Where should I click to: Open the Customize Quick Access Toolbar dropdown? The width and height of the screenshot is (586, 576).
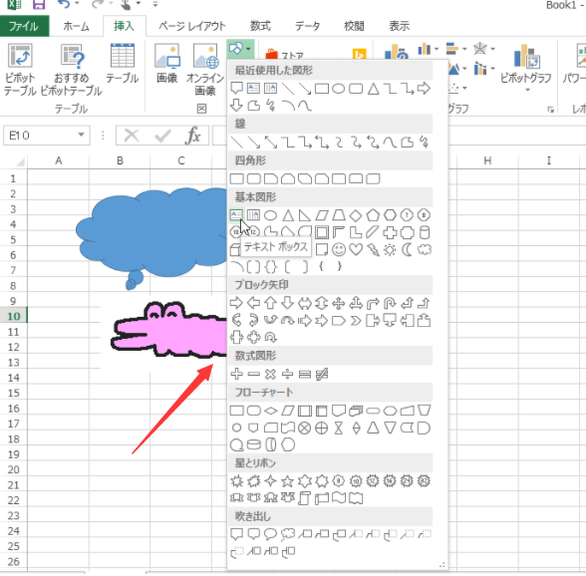tap(155, 4)
